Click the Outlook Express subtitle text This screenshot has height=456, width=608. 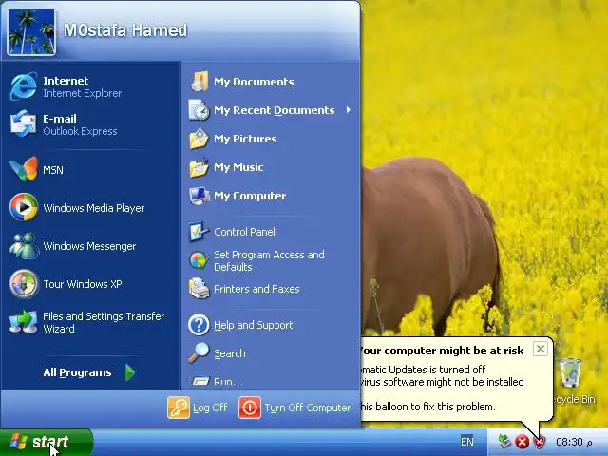tap(80, 131)
